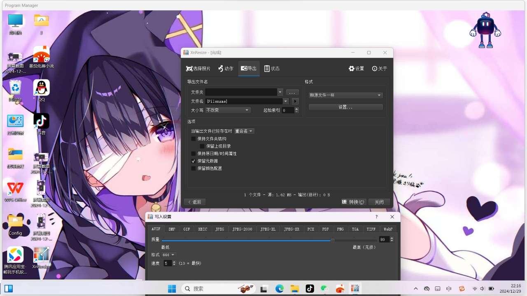This screenshot has height=296, width=527.
Task: Open the QQ desktop icon
Action: (x=41, y=91)
